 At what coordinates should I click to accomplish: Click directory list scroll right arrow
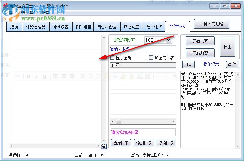pos(174,121)
